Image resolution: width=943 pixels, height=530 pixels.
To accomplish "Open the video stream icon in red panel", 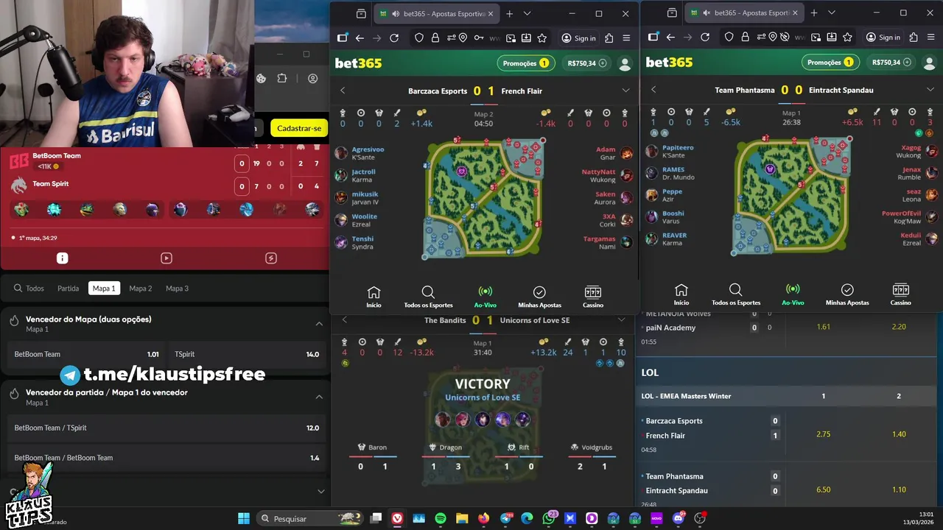I will pos(166,258).
